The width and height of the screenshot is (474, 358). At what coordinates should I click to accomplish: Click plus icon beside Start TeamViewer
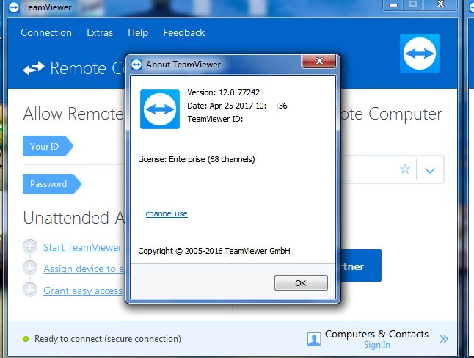30,246
